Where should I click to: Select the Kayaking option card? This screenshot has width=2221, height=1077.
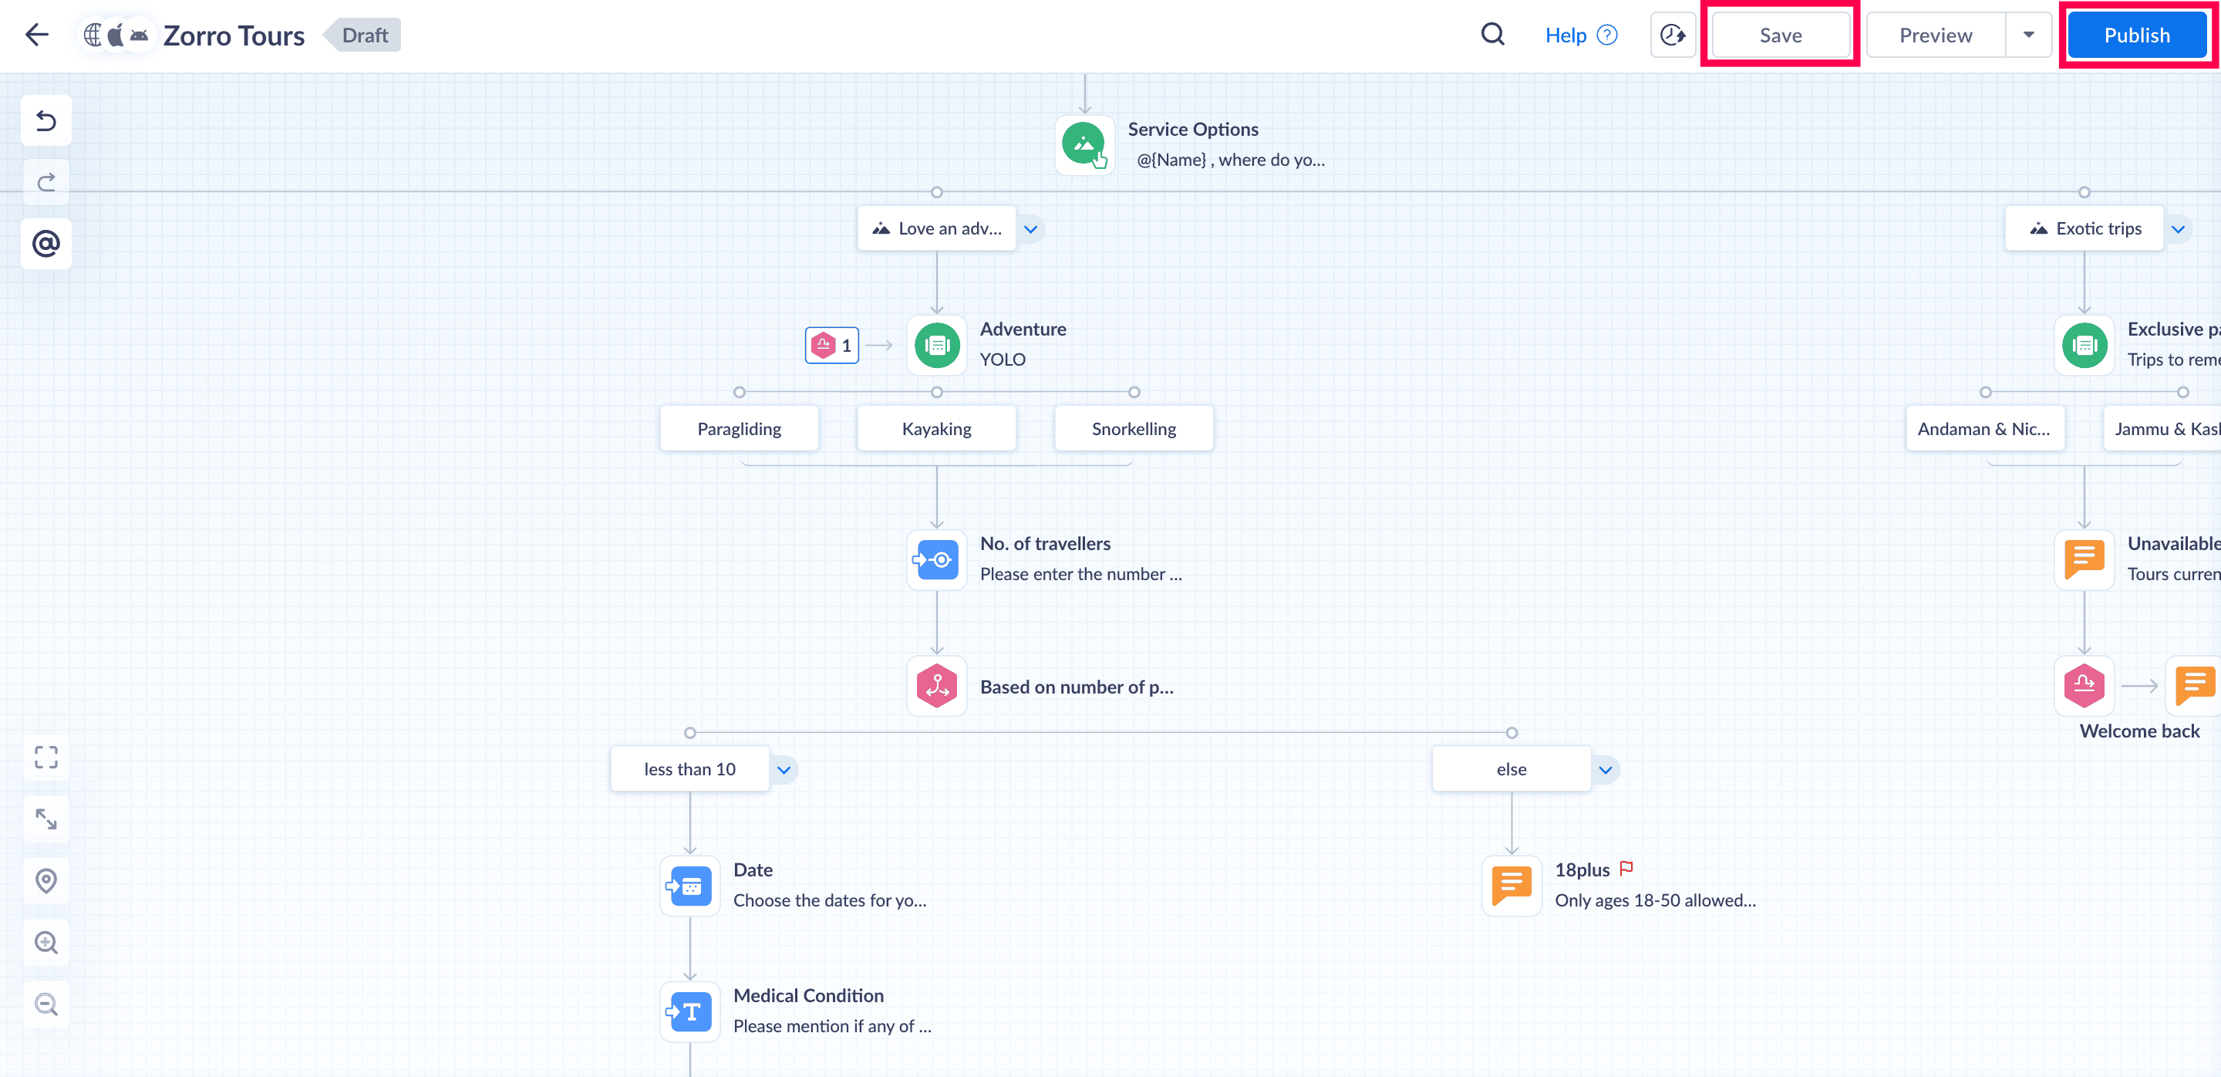click(x=936, y=428)
